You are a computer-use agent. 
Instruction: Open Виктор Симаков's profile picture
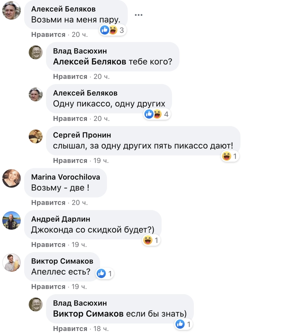[11, 262]
